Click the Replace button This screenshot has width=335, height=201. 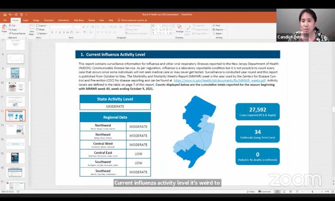pyautogui.click(x=218, y=30)
